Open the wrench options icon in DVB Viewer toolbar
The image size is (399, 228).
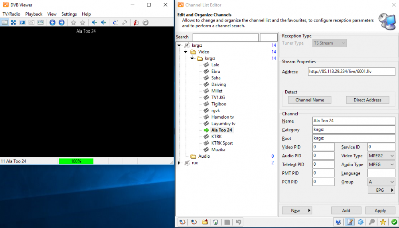(x=124, y=22)
